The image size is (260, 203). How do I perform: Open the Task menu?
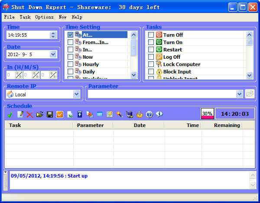25,17
